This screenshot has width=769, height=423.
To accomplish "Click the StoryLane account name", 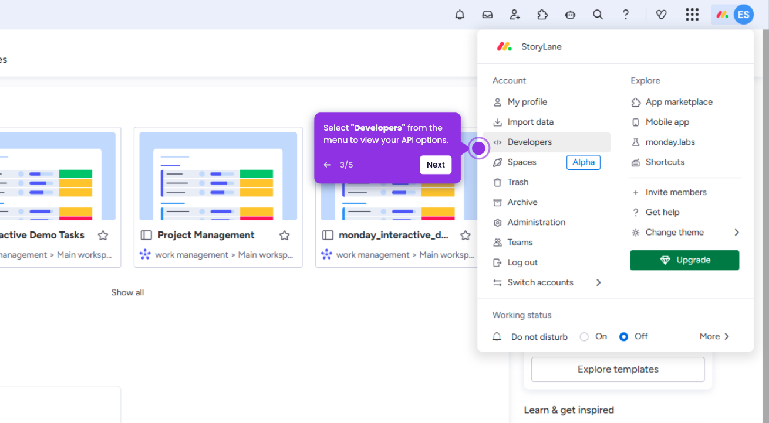I will [x=541, y=47].
